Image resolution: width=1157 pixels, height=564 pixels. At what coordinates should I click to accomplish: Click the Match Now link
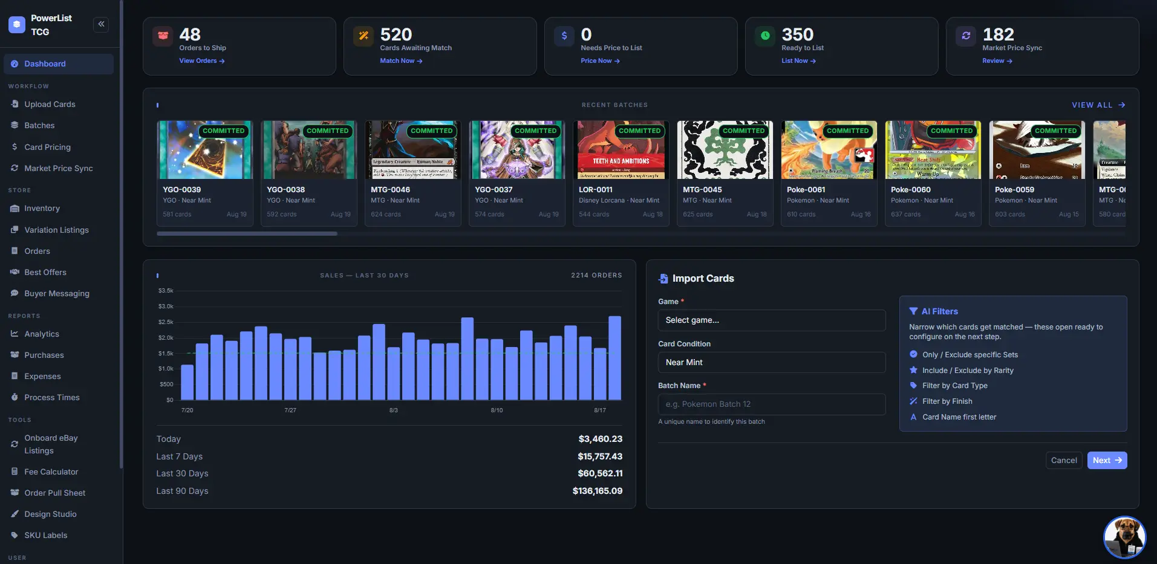[x=401, y=61]
